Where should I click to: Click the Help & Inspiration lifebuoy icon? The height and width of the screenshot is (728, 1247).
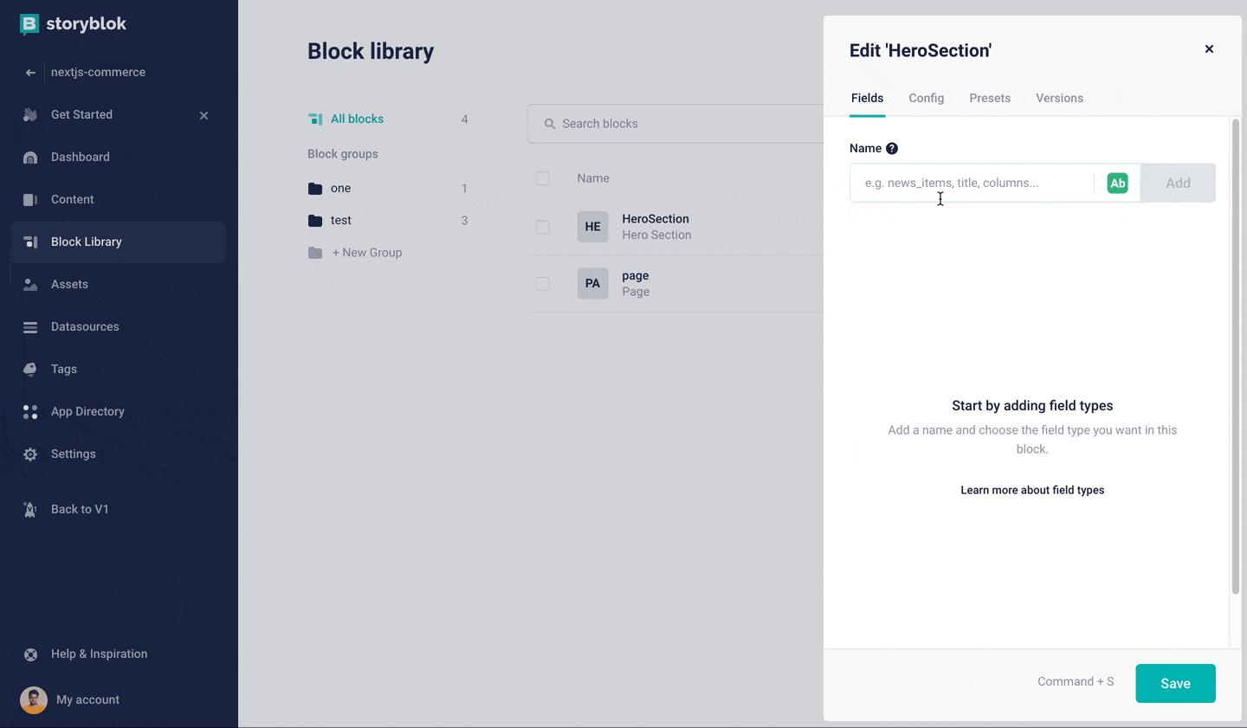pyautogui.click(x=30, y=654)
